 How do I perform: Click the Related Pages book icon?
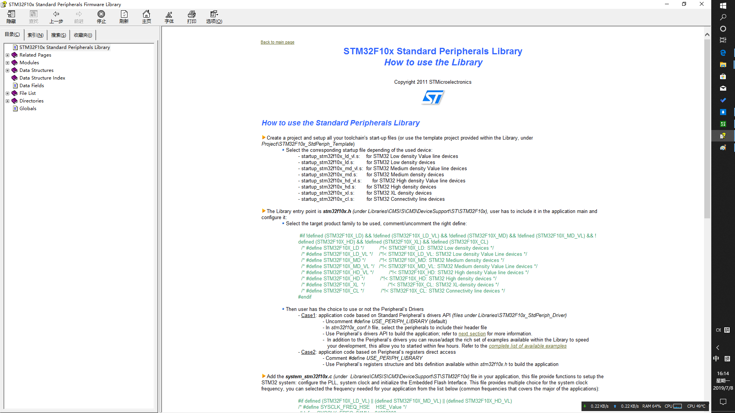tap(15, 55)
